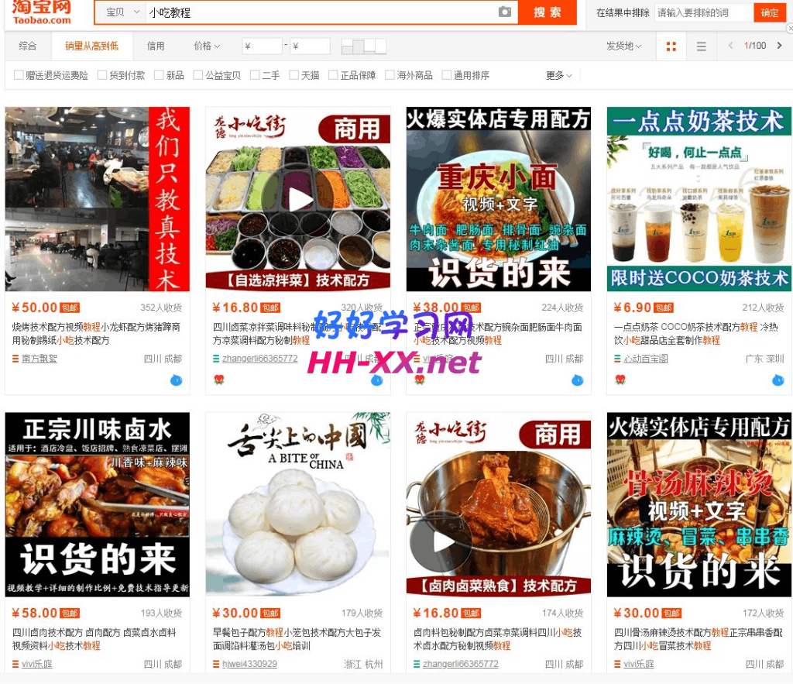Go to next results page arrow

pos(779,46)
